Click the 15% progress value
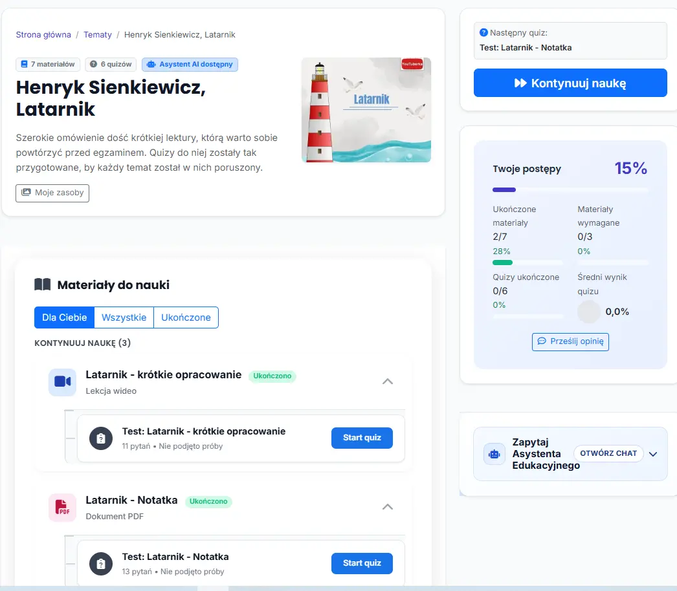The width and height of the screenshot is (677, 591). click(631, 168)
